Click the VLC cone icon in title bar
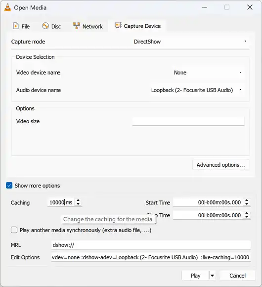This screenshot has height=287, width=262. click(x=7, y=7)
